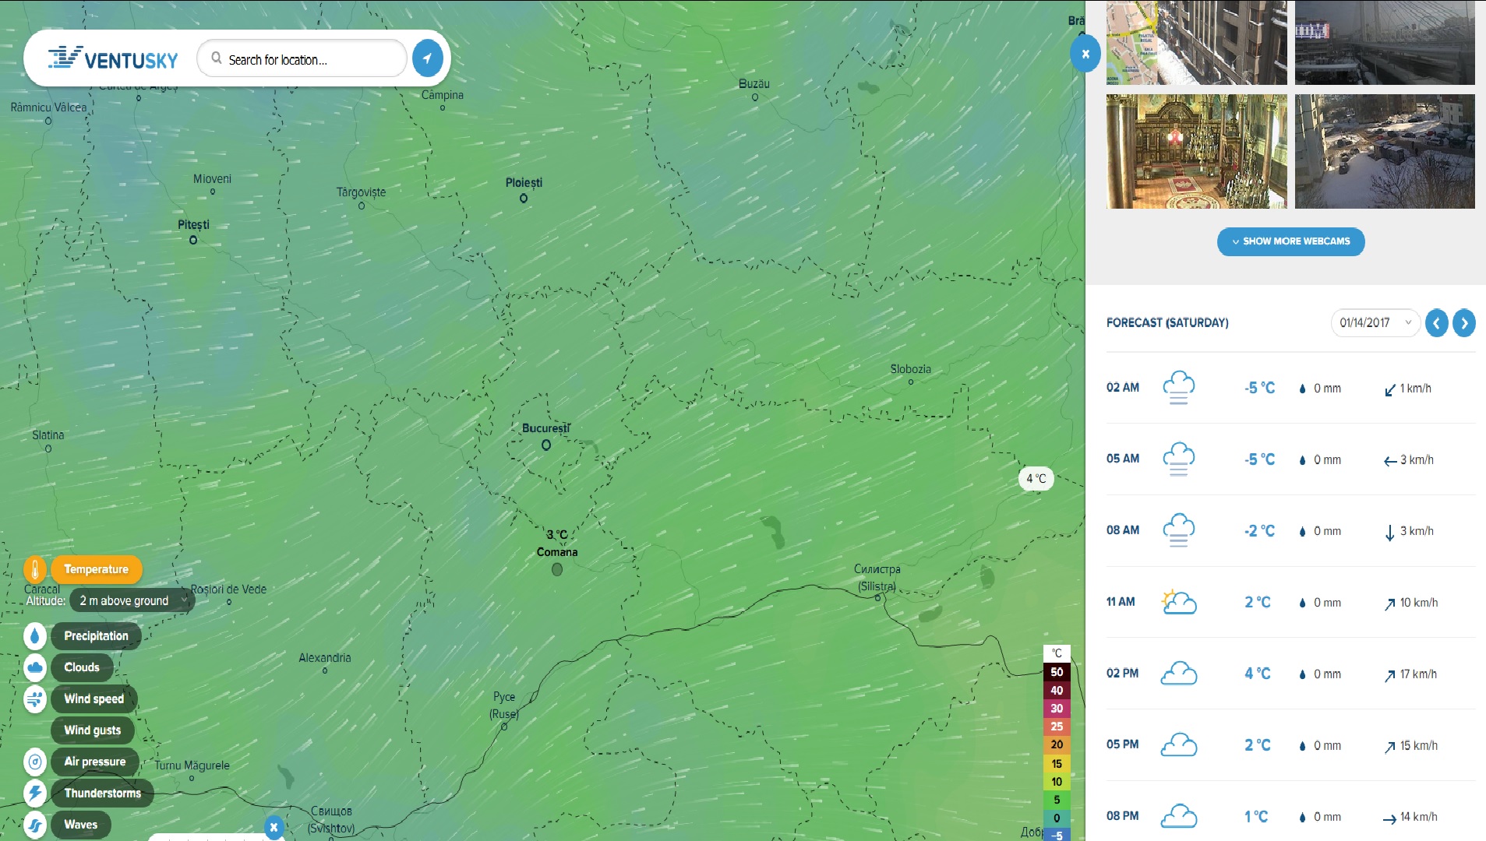Open the Altitude 2 m above ground dropdown
1486x841 pixels.
coord(132,601)
